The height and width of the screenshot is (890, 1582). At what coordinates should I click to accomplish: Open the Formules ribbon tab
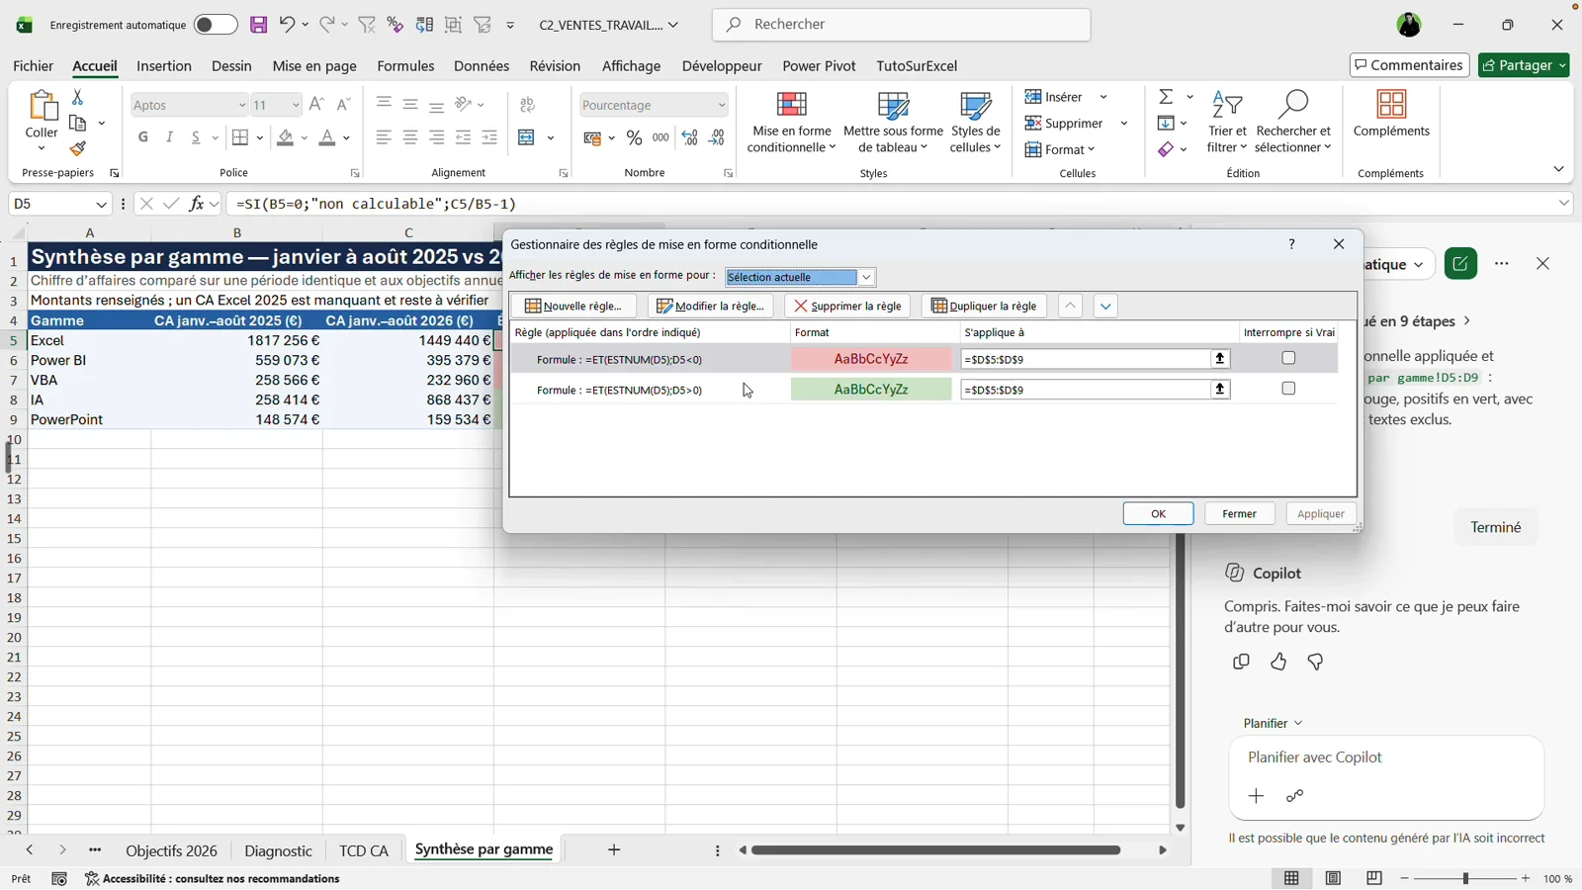[405, 66]
